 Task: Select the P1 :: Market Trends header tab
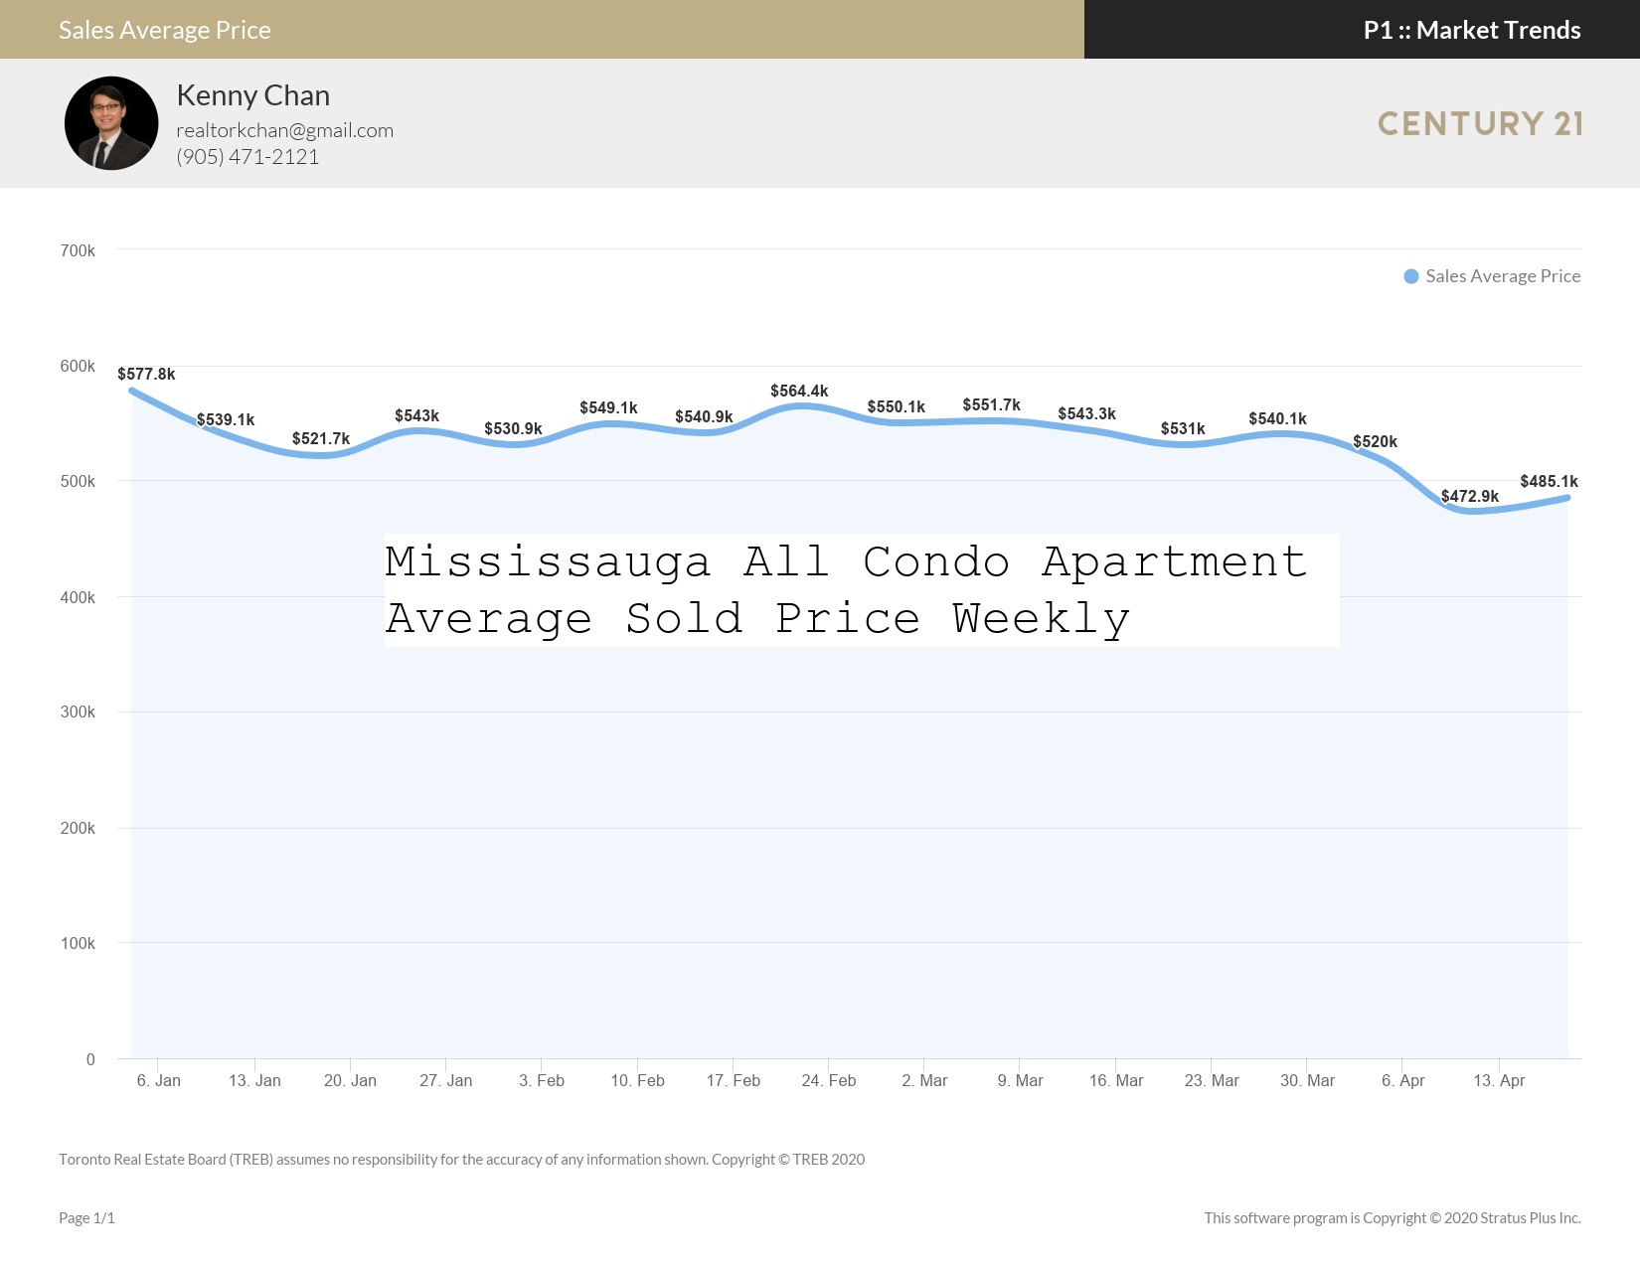[x=1471, y=30]
